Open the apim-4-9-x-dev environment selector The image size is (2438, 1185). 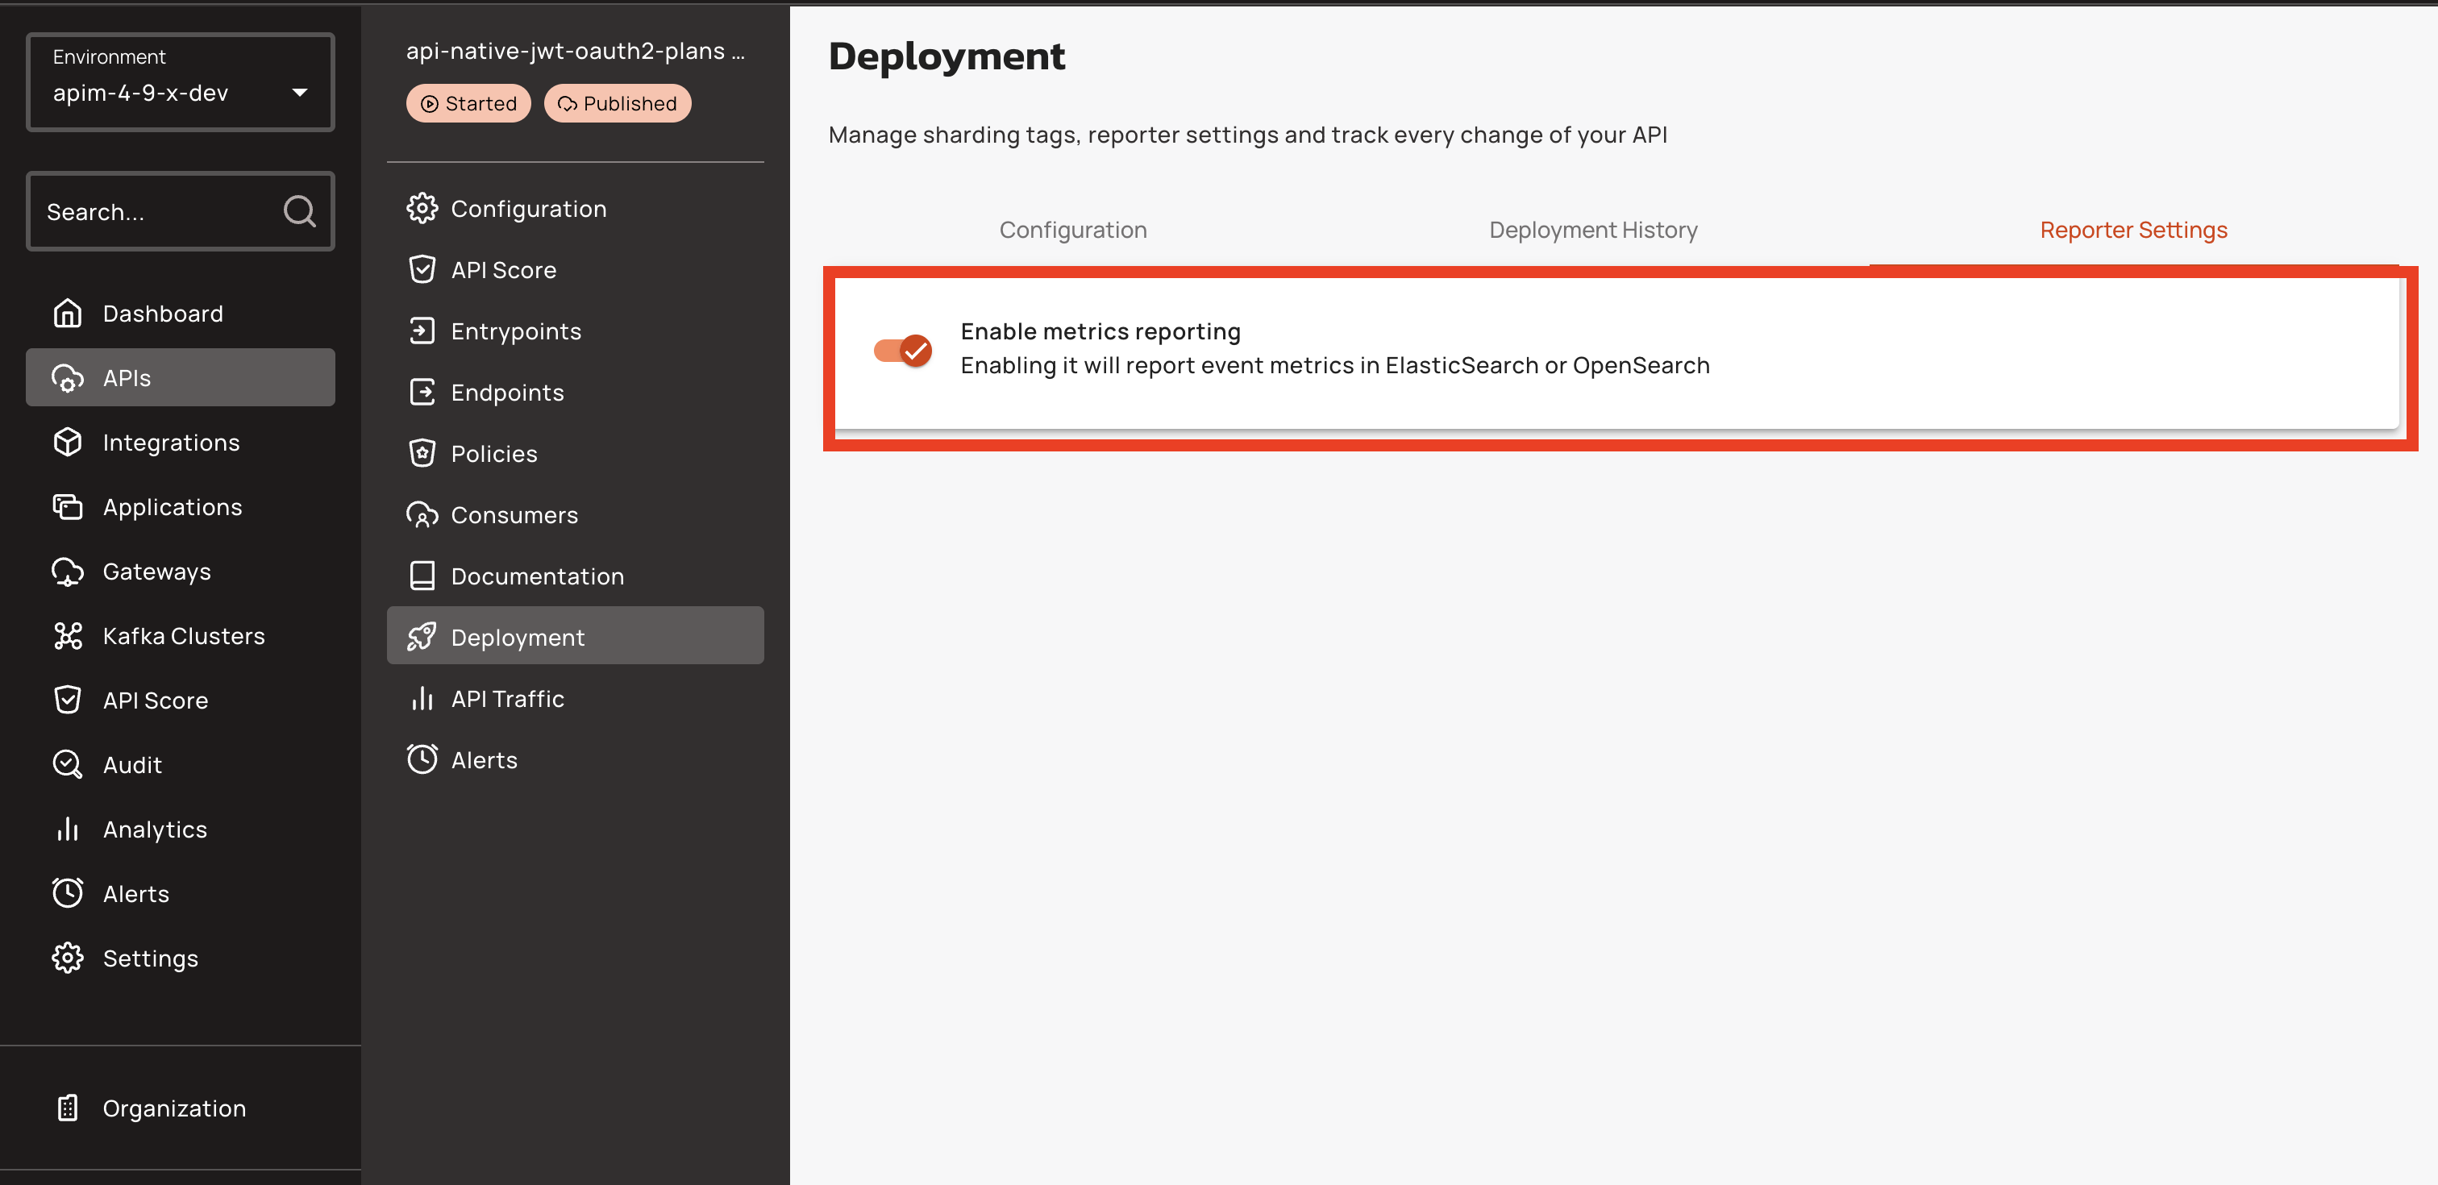(180, 83)
